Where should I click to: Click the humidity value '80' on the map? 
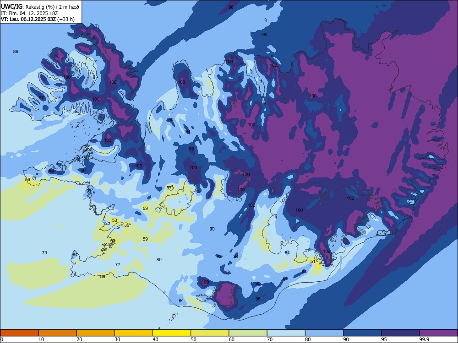coord(159,260)
